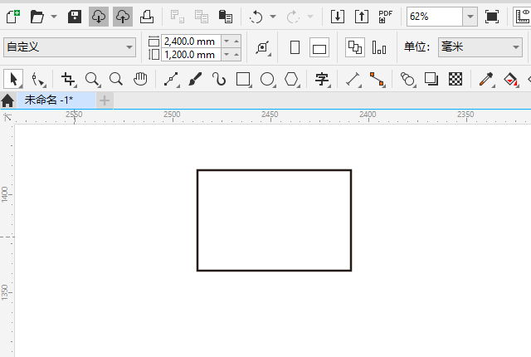
Task: Click the cloud download icon
Action: click(x=99, y=17)
